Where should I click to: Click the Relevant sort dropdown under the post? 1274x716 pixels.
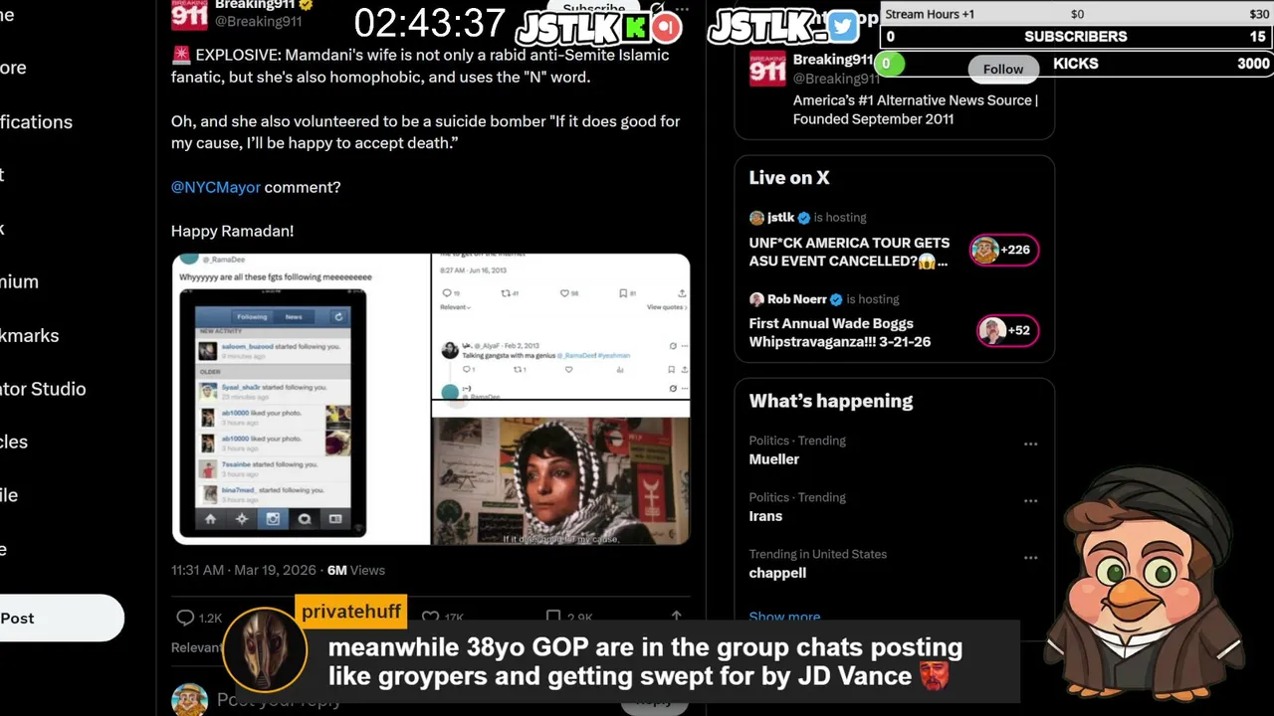coord(198,647)
